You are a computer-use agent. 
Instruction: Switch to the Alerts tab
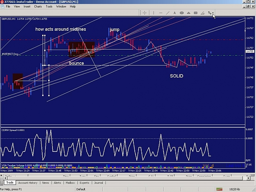(57, 183)
